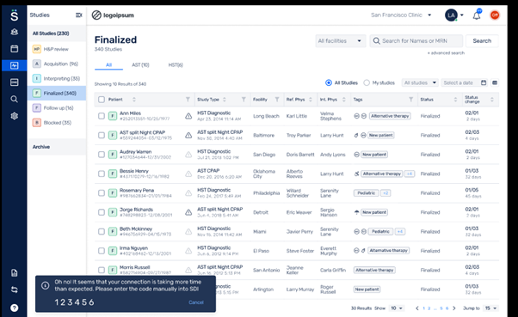This screenshot has height=317, width=518.
Task: Open the search icon in left navigation
Action: (x=15, y=99)
